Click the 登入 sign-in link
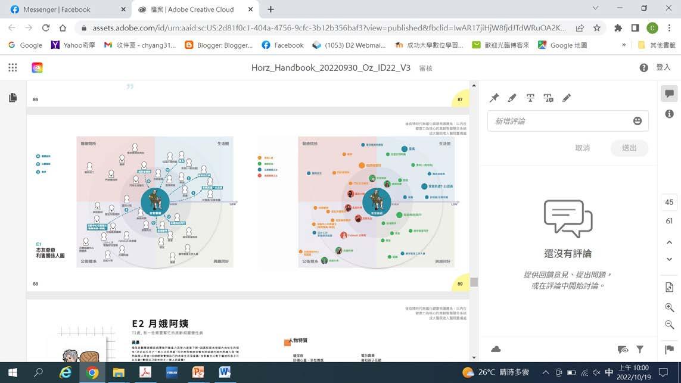Viewport: 681px width, 383px height. click(x=663, y=67)
